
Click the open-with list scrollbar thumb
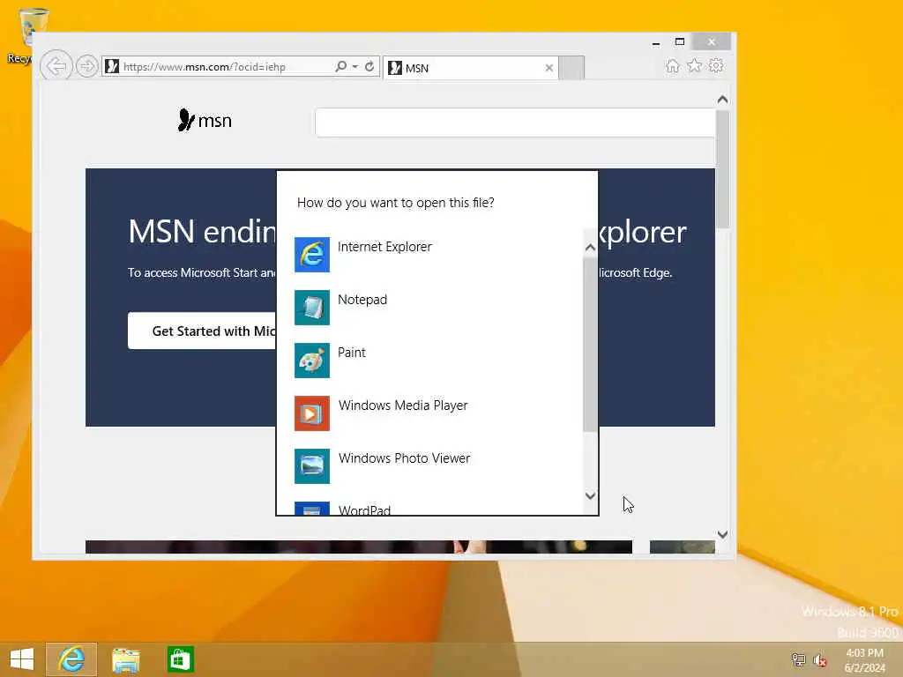point(590,345)
